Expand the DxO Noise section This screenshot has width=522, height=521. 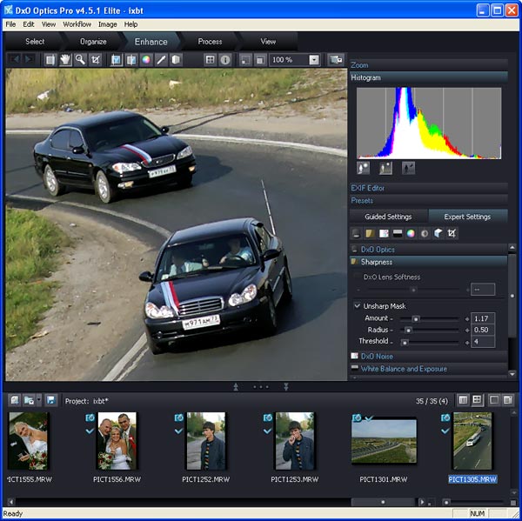428,357
